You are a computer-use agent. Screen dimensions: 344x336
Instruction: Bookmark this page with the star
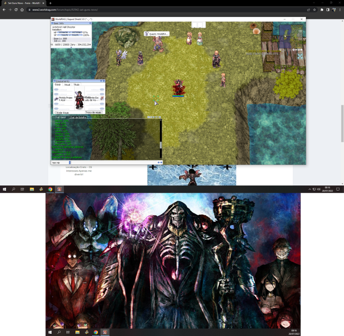(x=314, y=9)
